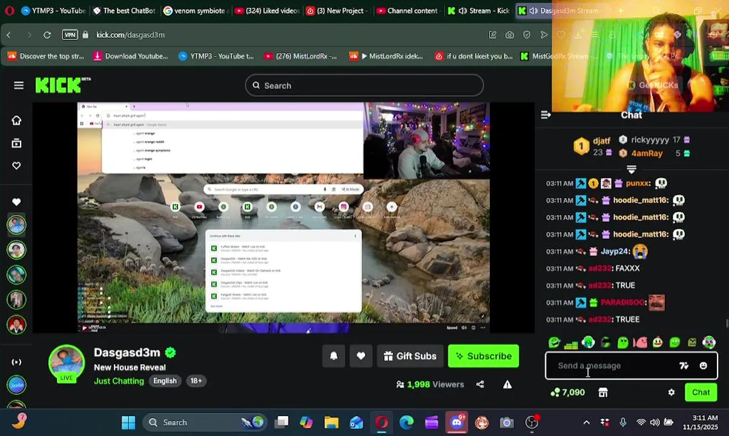The height and width of the screenshot is (436, 729).
Task: Open the Browse icon below Home in sidebar
Action: point(16,144)
